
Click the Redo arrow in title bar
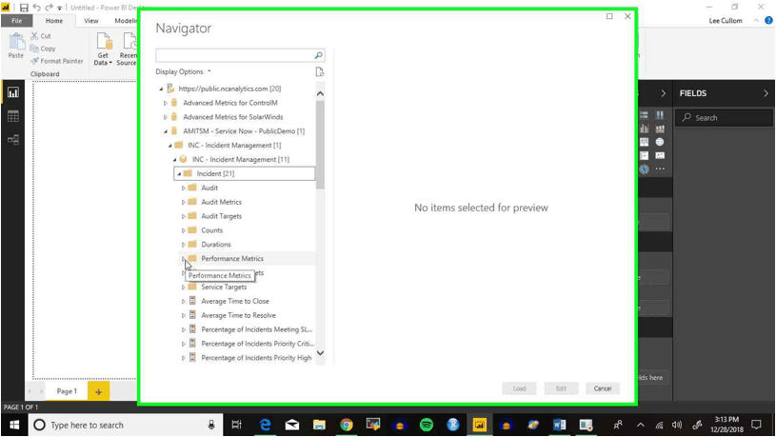49,8
